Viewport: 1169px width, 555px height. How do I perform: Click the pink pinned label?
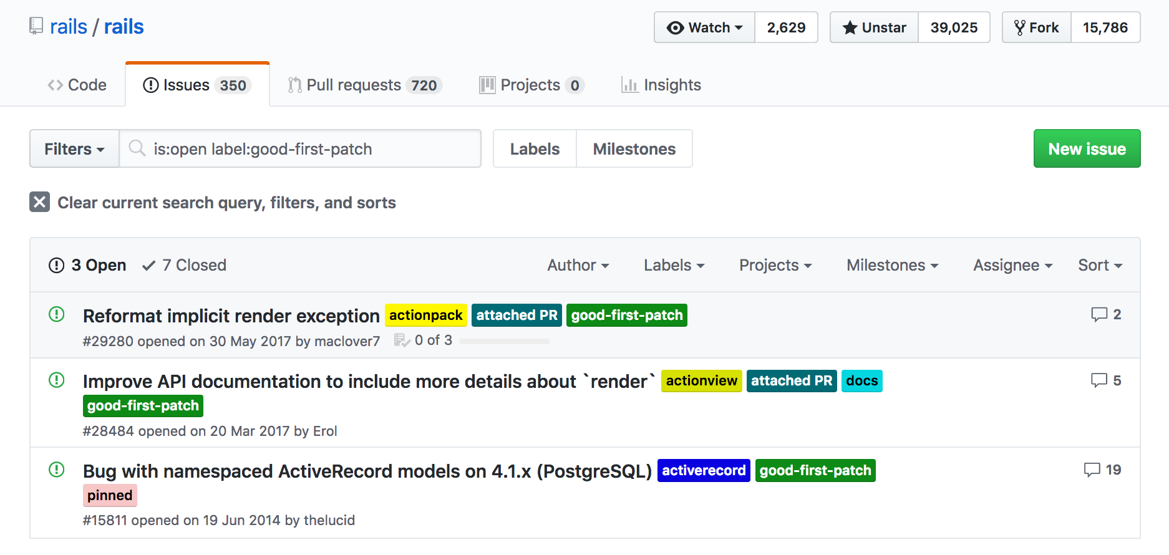click(110, 495)
